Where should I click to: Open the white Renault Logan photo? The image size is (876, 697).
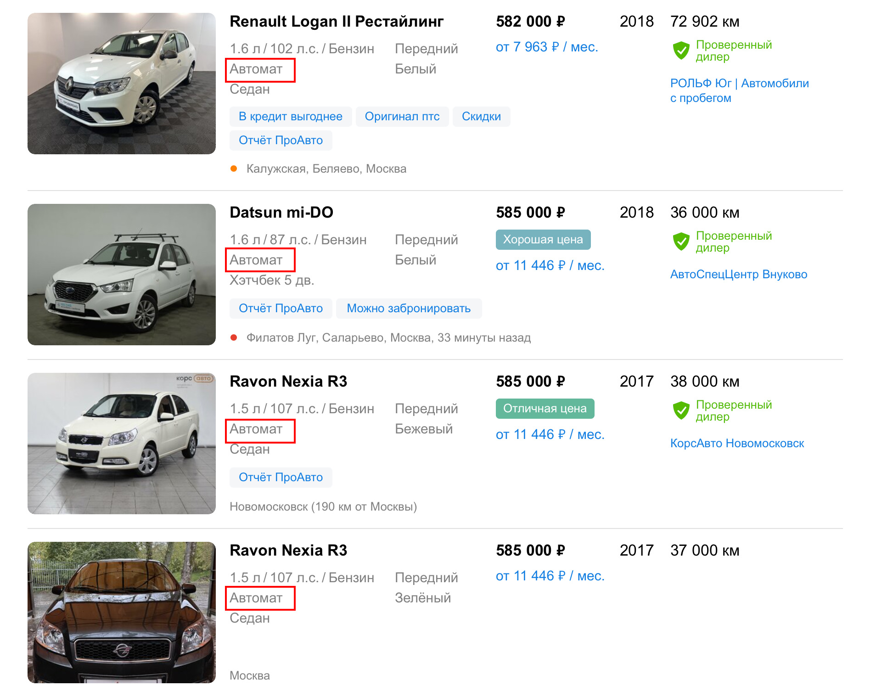tap(122, 84)
